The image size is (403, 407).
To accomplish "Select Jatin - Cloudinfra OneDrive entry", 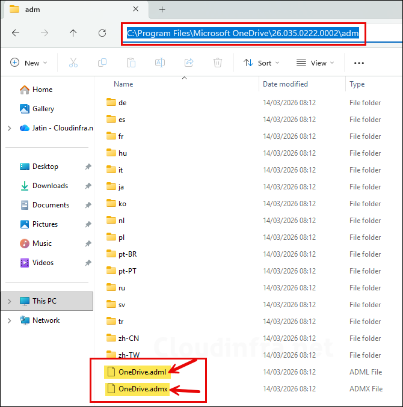I will [57, 128].
